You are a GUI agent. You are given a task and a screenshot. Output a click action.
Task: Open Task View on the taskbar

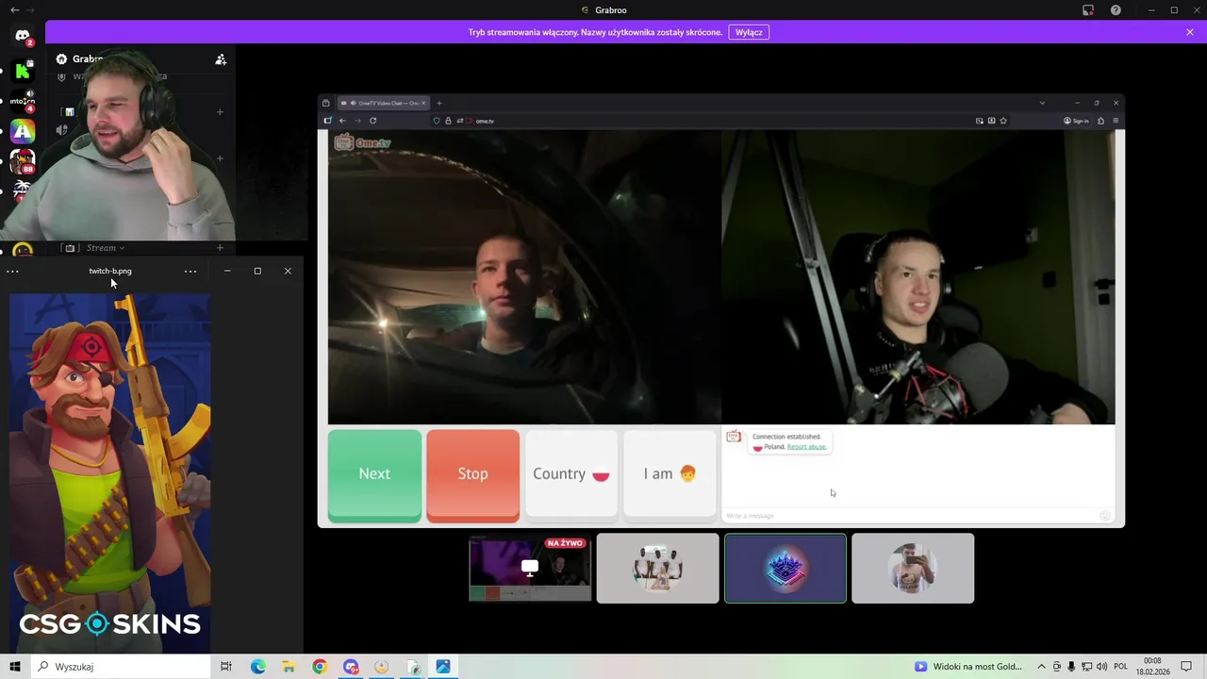[x=226, y=667]
